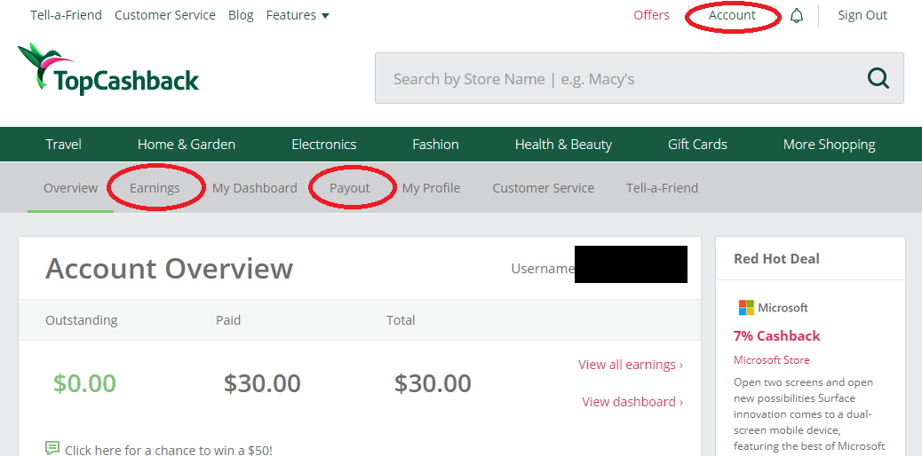The width and height of the screenshot is (922, 456).
Task: Browse the Electronics category
Action: click(324, 145)
